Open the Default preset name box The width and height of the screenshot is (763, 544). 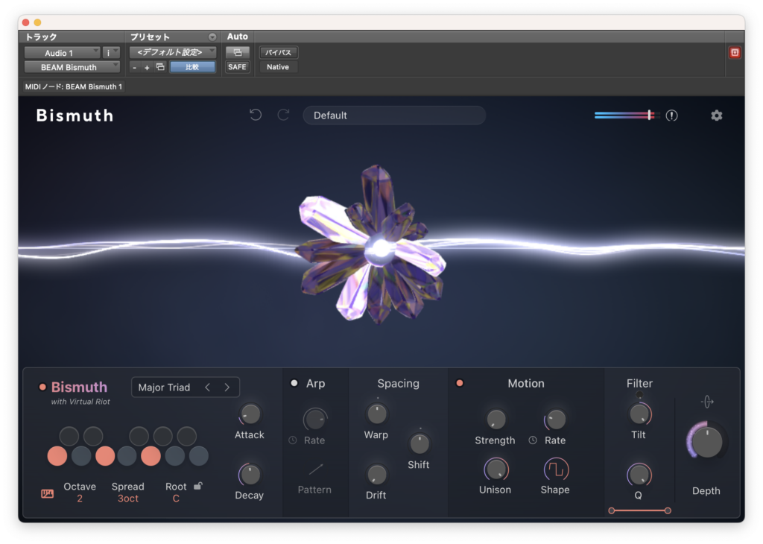tap(394, 116)
